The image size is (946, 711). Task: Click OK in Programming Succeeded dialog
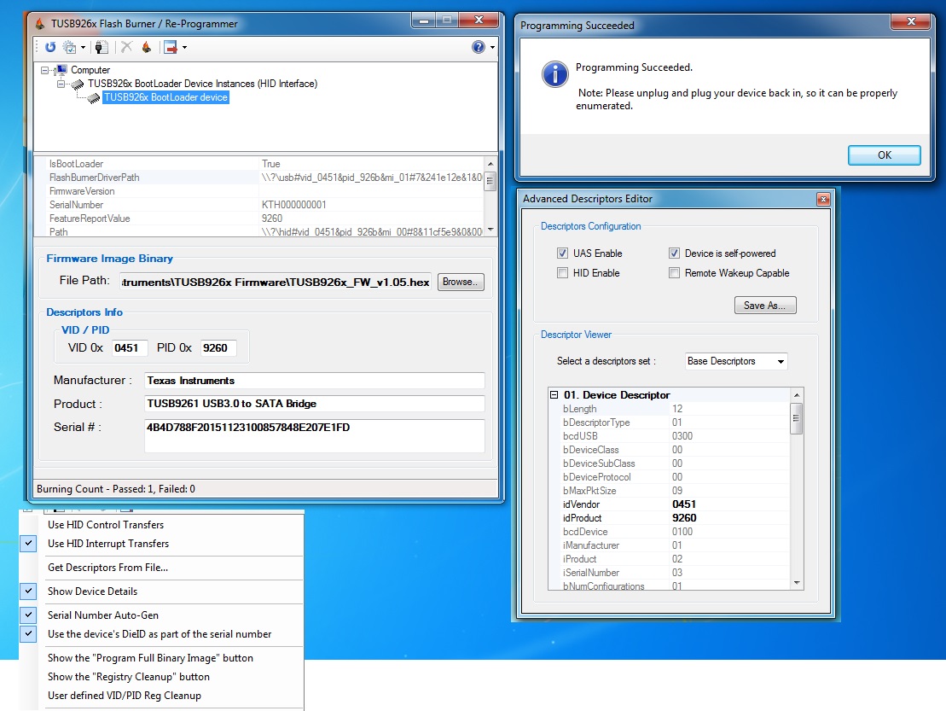[x=885, y=155]
